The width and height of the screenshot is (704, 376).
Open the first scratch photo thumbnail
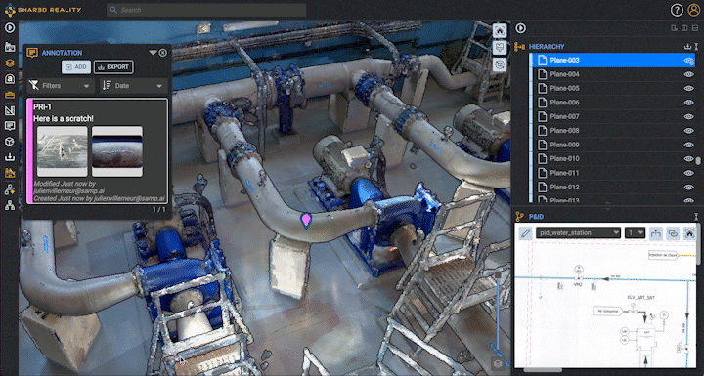[x=62, y=151]
